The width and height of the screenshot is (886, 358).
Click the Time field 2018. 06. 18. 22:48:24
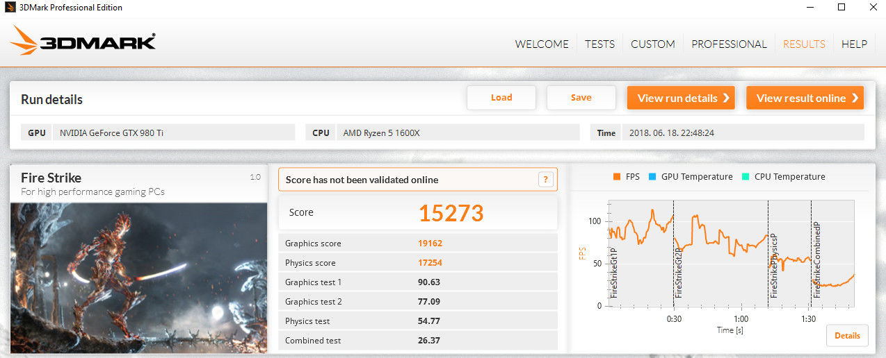[x=743, y=133]
